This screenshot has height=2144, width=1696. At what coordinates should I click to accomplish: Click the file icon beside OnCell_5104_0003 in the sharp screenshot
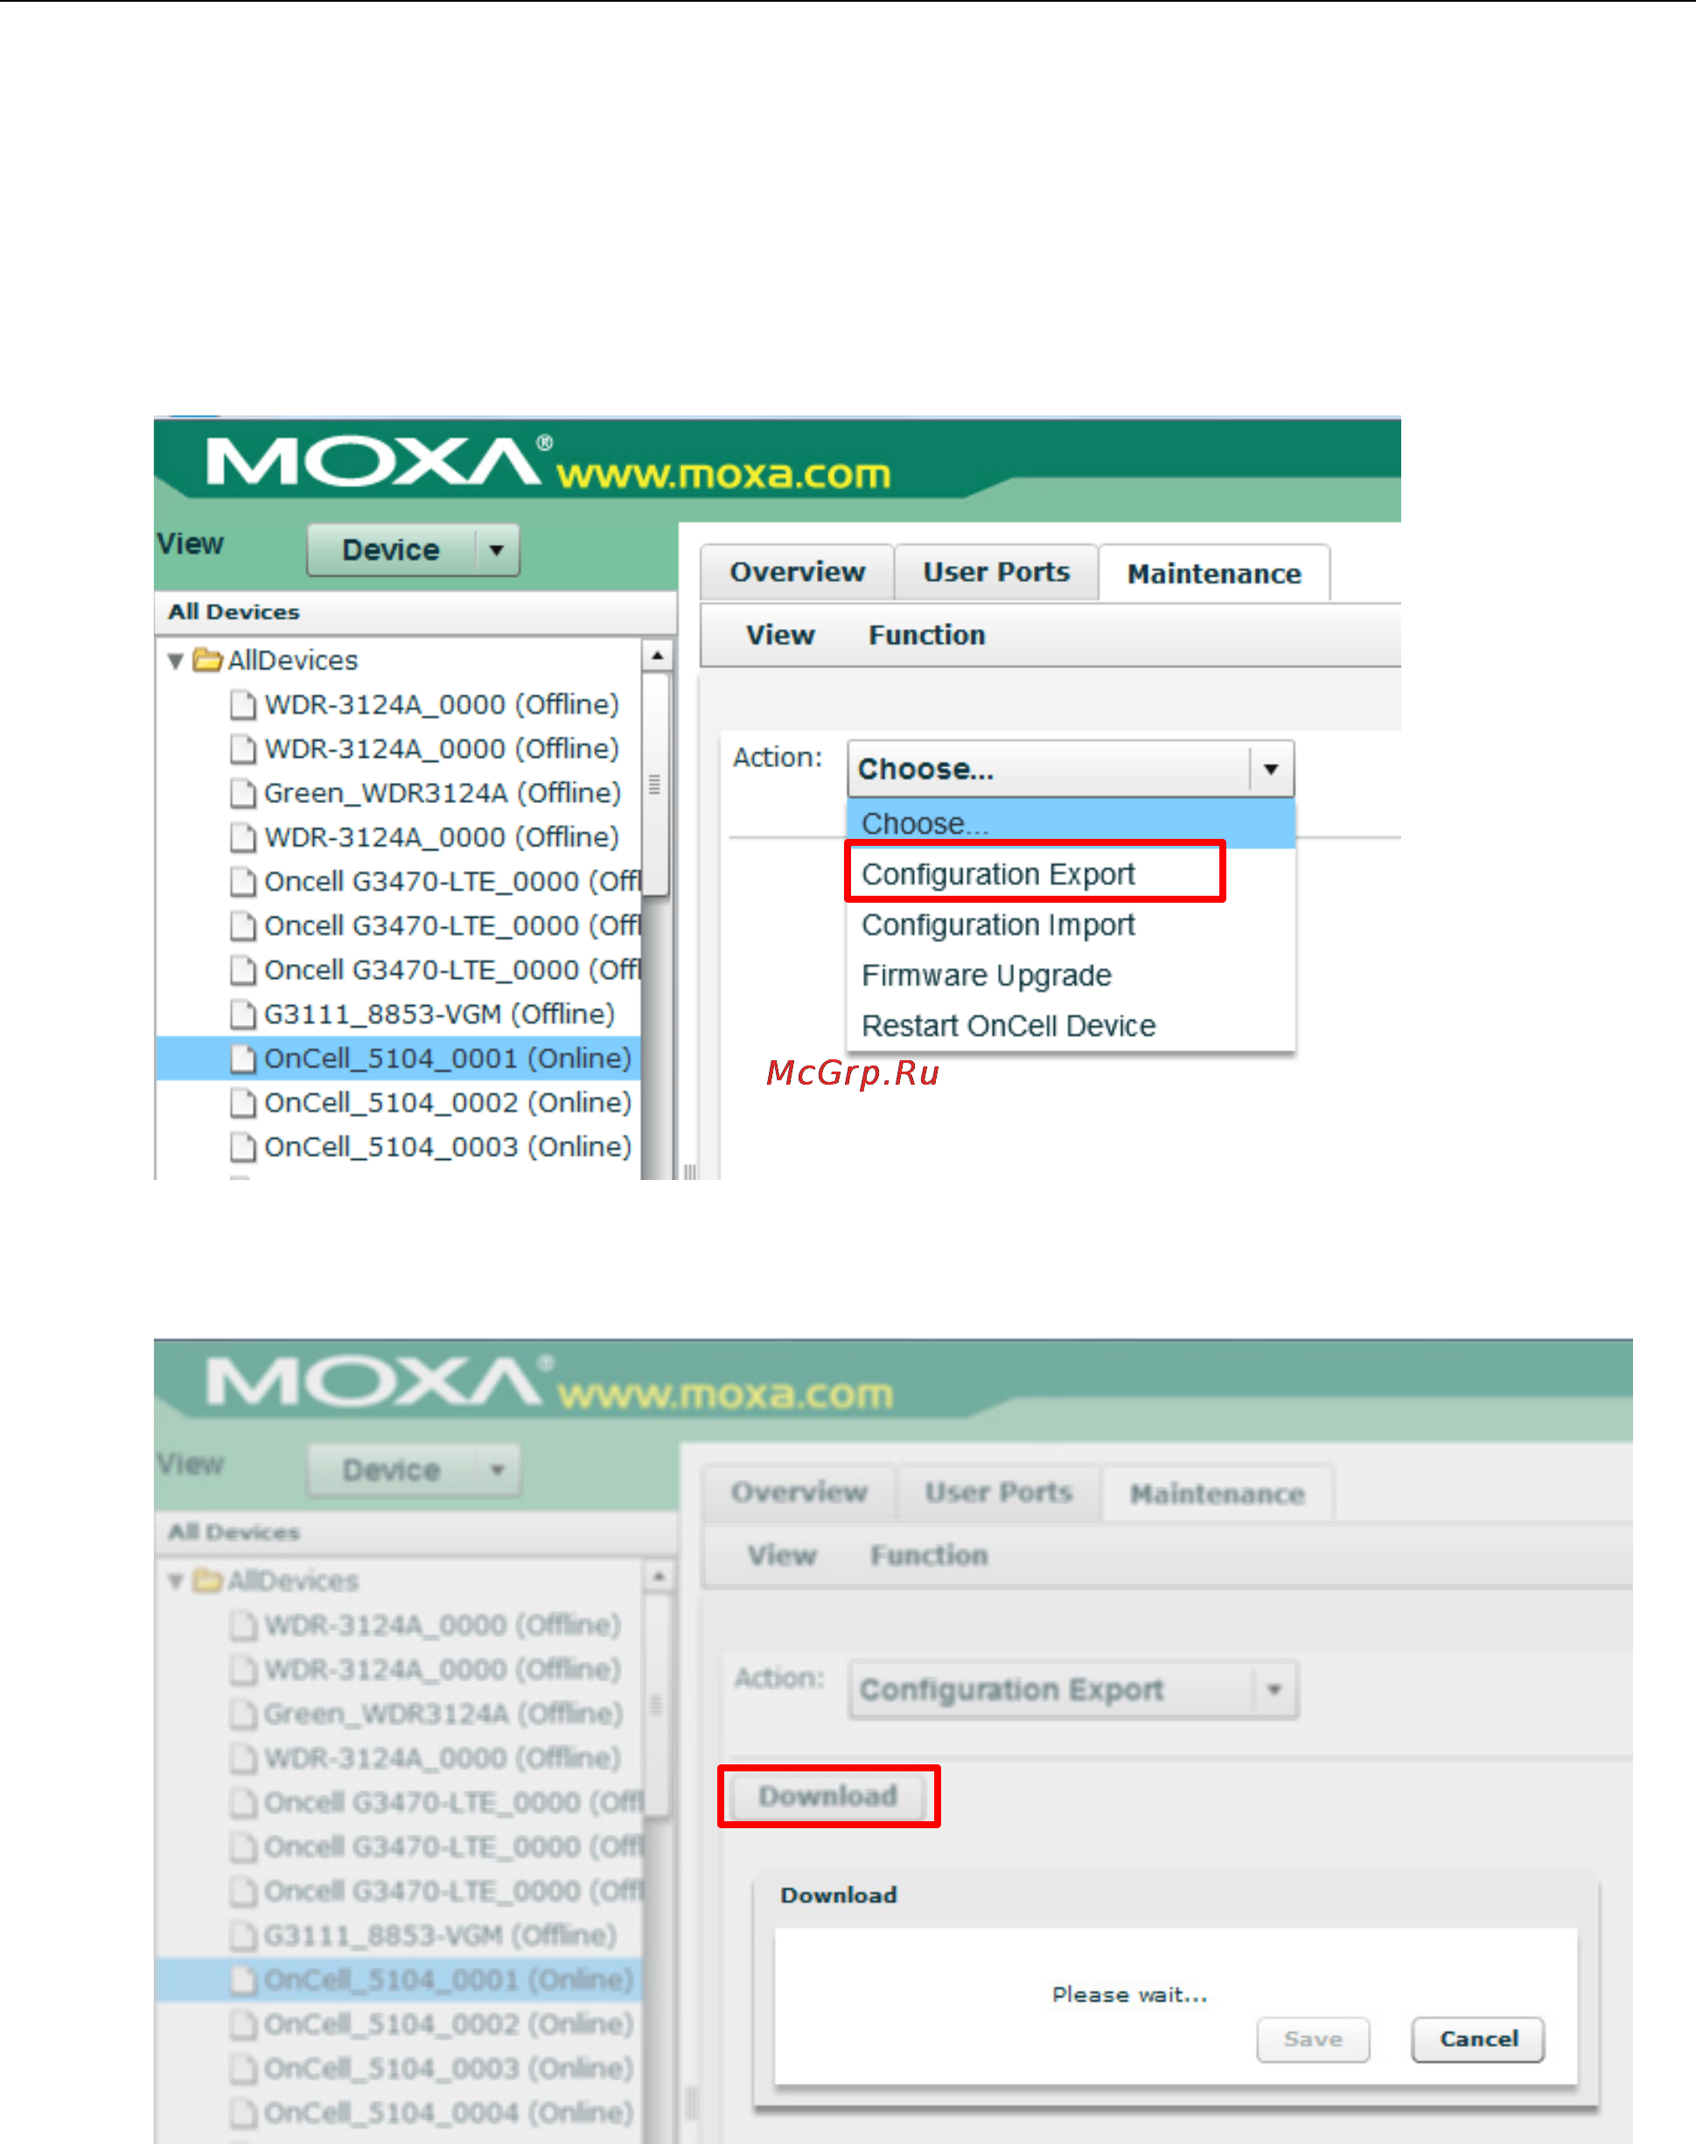pos(242,1148)
